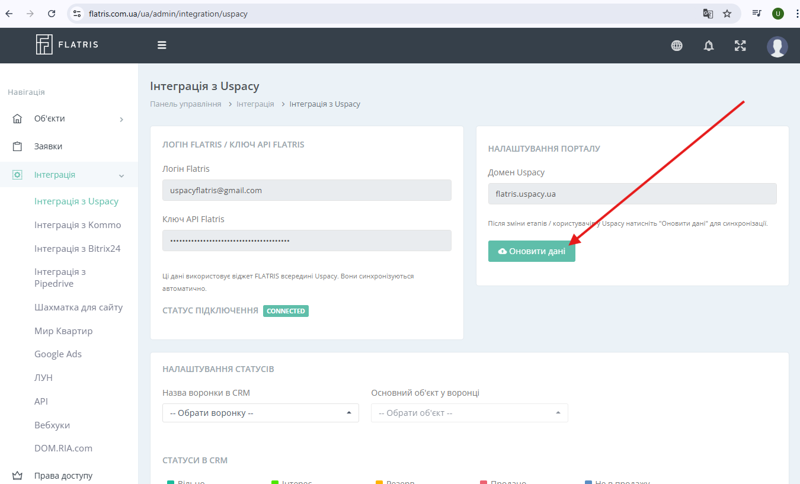Go back in browser history
Viewport: 800px width, 484px height.
[9, 14]
